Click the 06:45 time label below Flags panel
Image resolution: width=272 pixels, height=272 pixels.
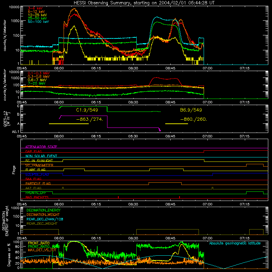click(x=170, y=204)
